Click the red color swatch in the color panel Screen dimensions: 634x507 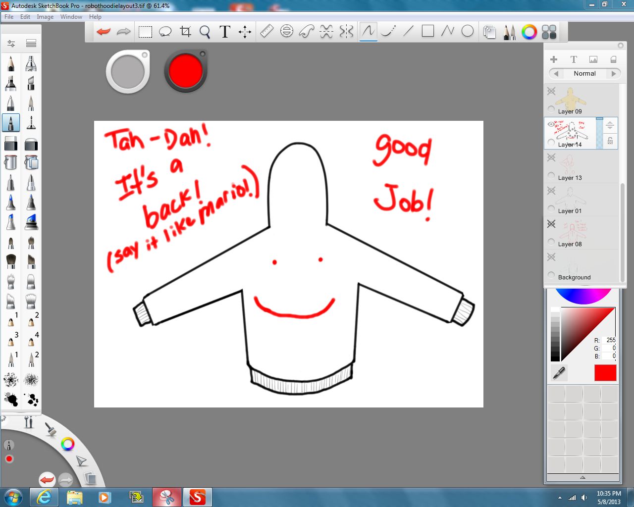pos(605,373)
